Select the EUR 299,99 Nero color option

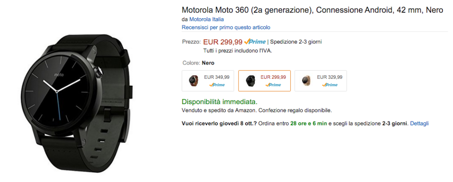[x=264, y=81]
